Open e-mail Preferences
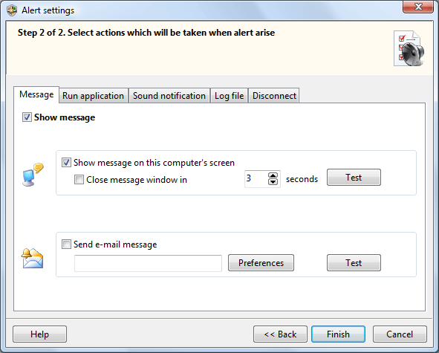The width and height of the screenshot is (439, 353). pyautogui.click(x=261, y=263)
